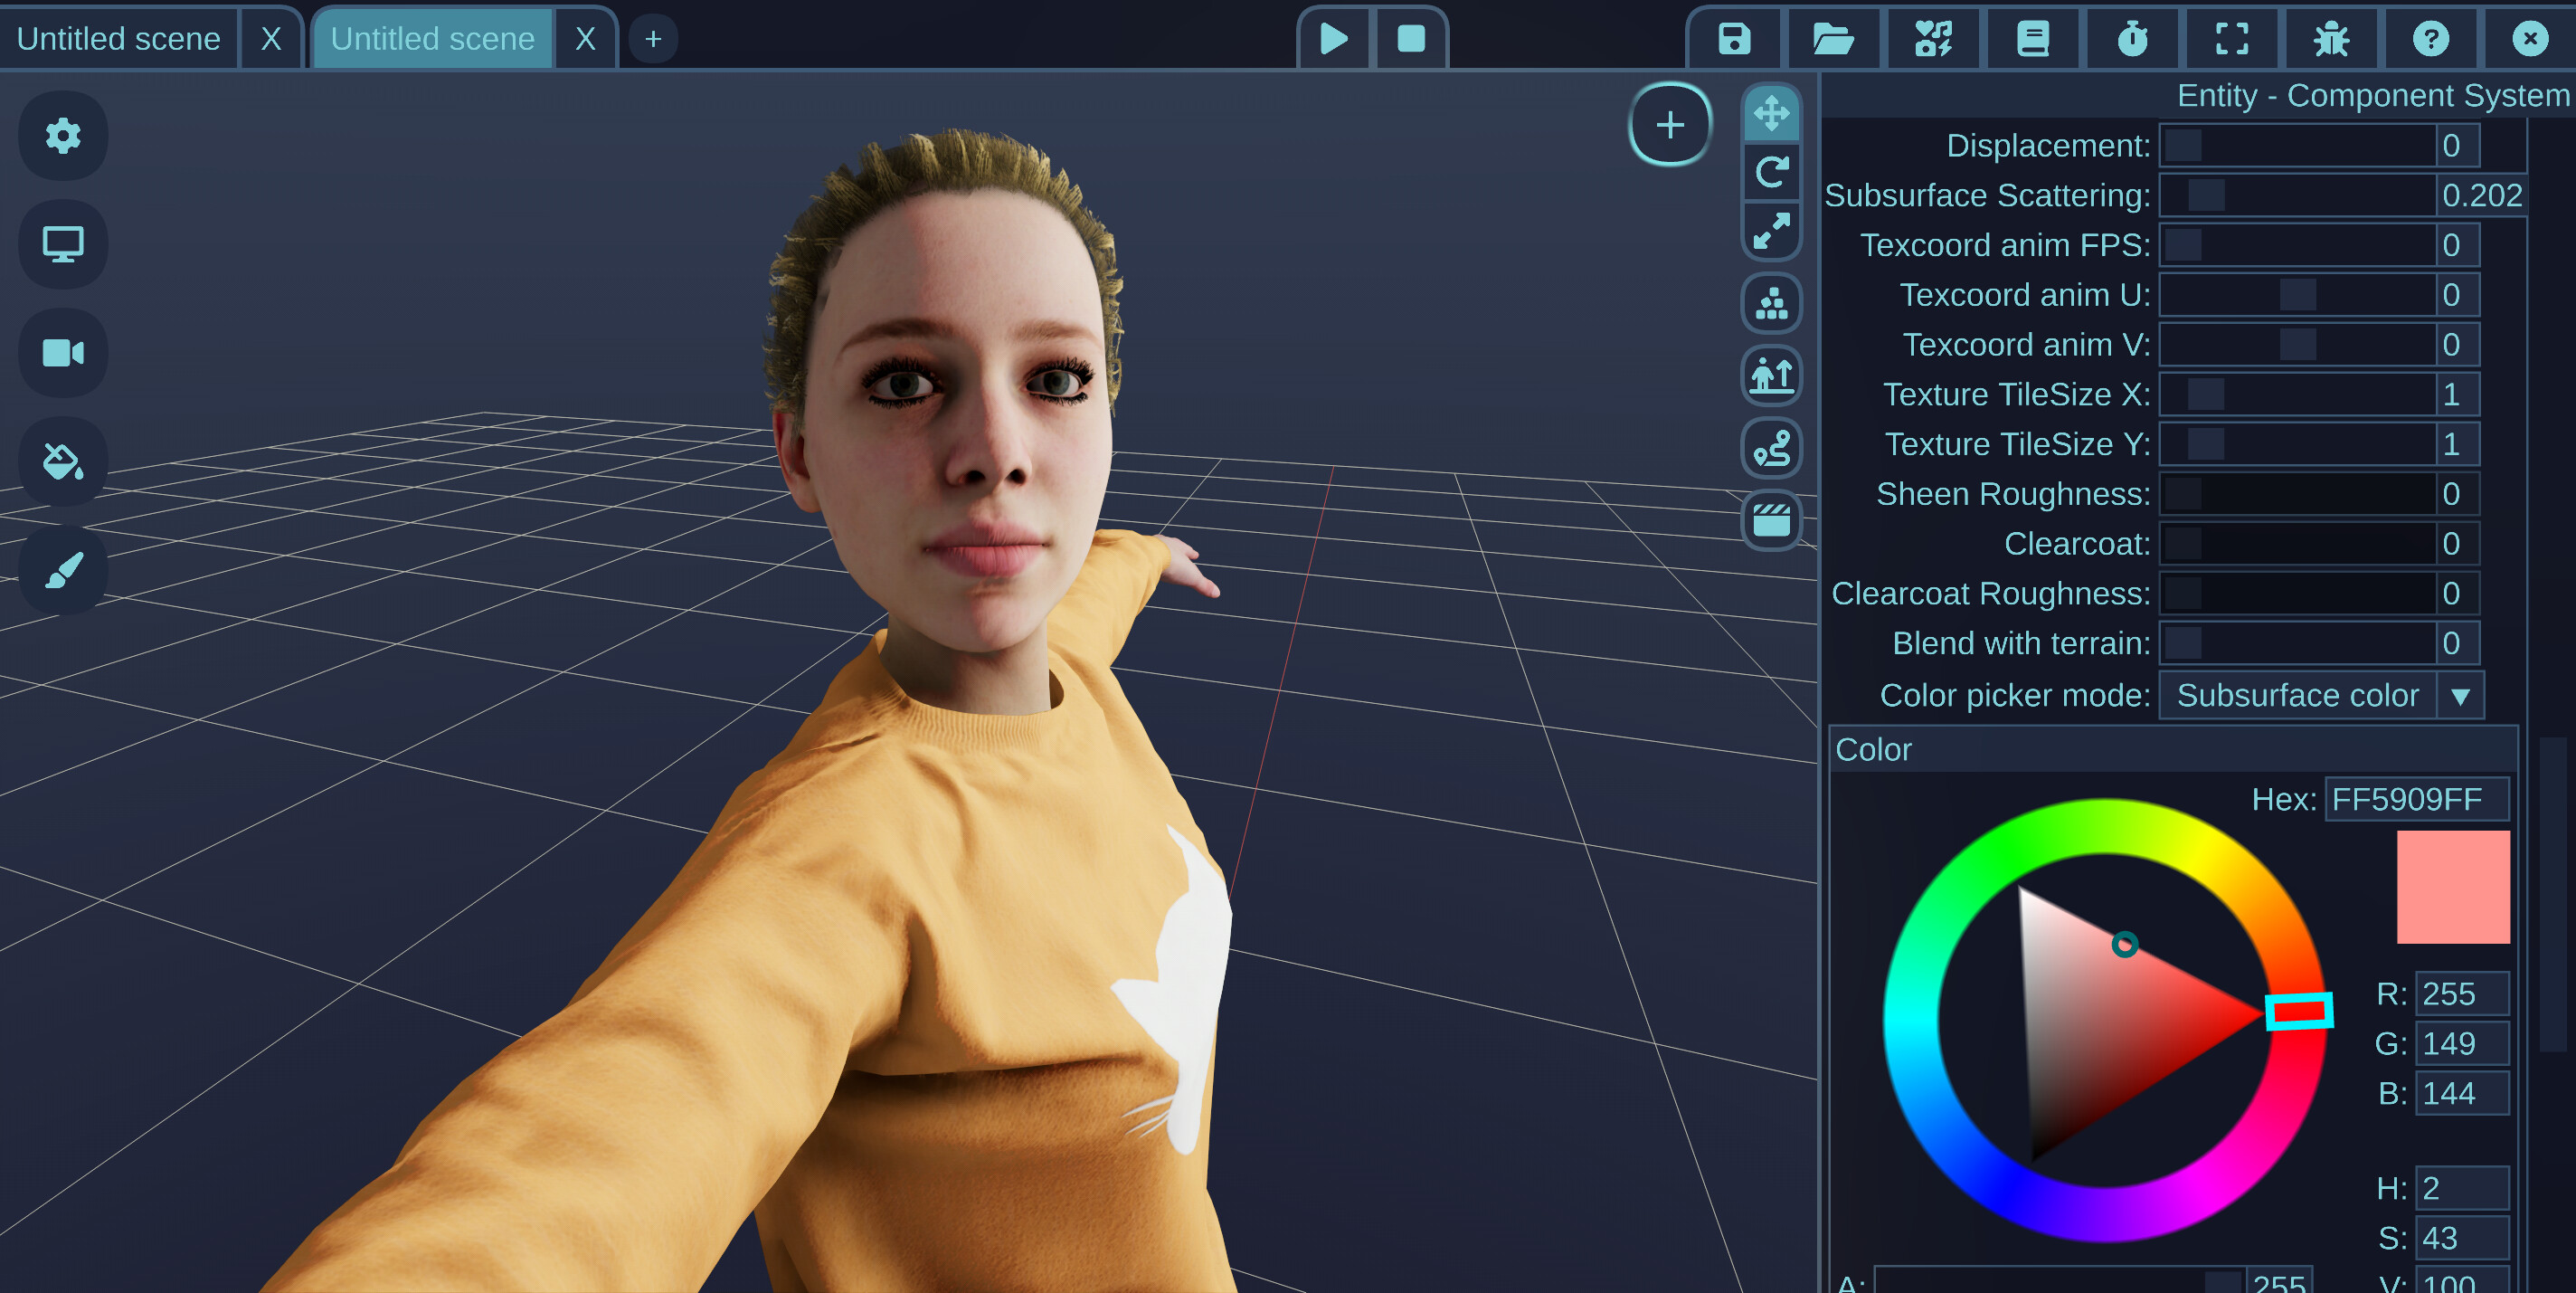Open the debug bug tool

[2330, 38]
